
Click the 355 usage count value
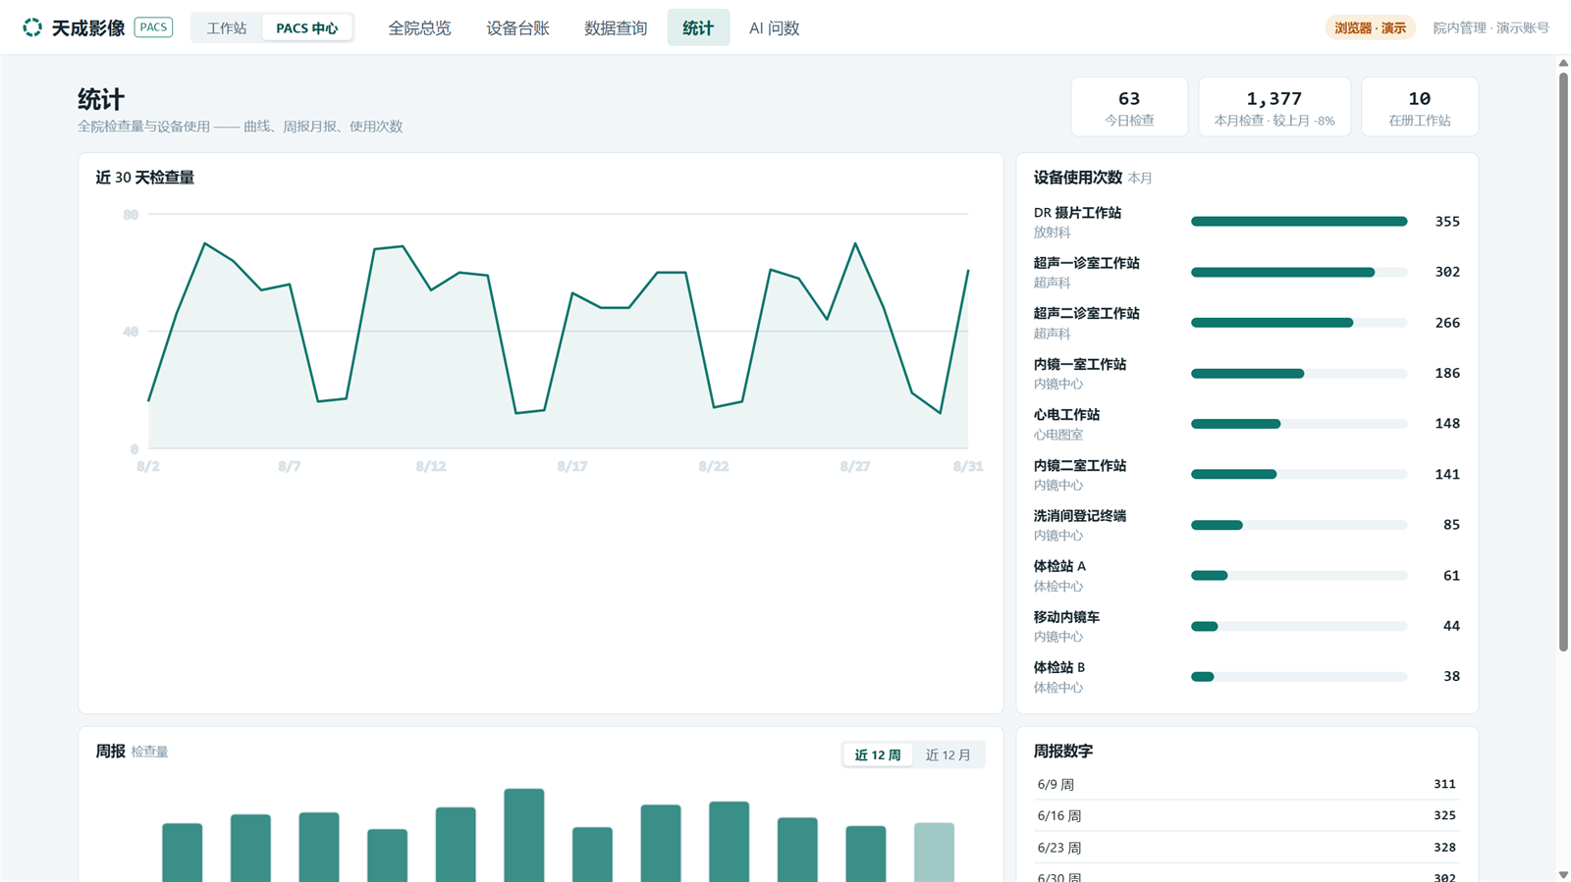(x=1447, y=222)
